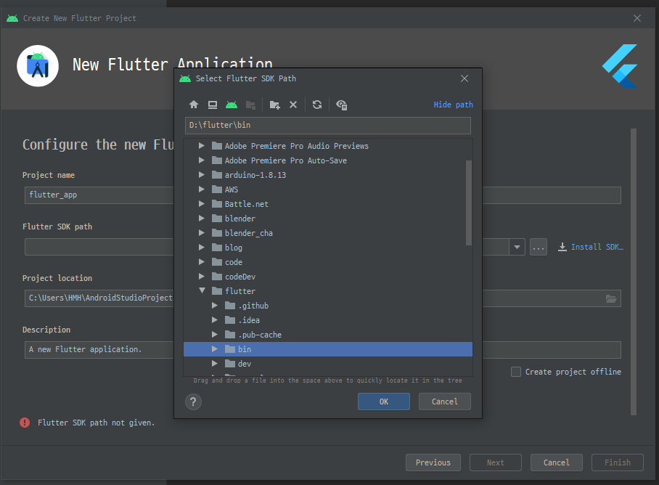This screenshot has height=485, width=659.
Task: Expand blog folder node
Action: point(202,248)
